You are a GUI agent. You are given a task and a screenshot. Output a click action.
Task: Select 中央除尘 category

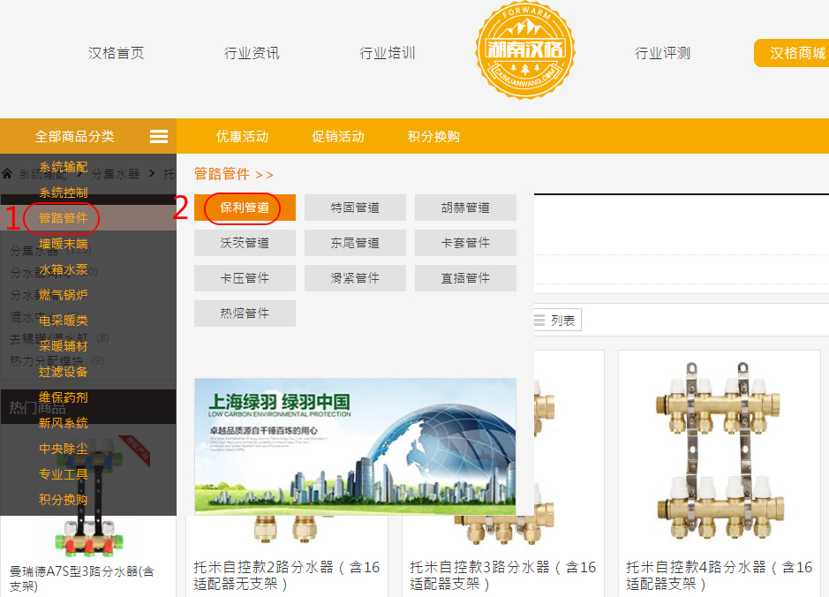click(63, 449)
